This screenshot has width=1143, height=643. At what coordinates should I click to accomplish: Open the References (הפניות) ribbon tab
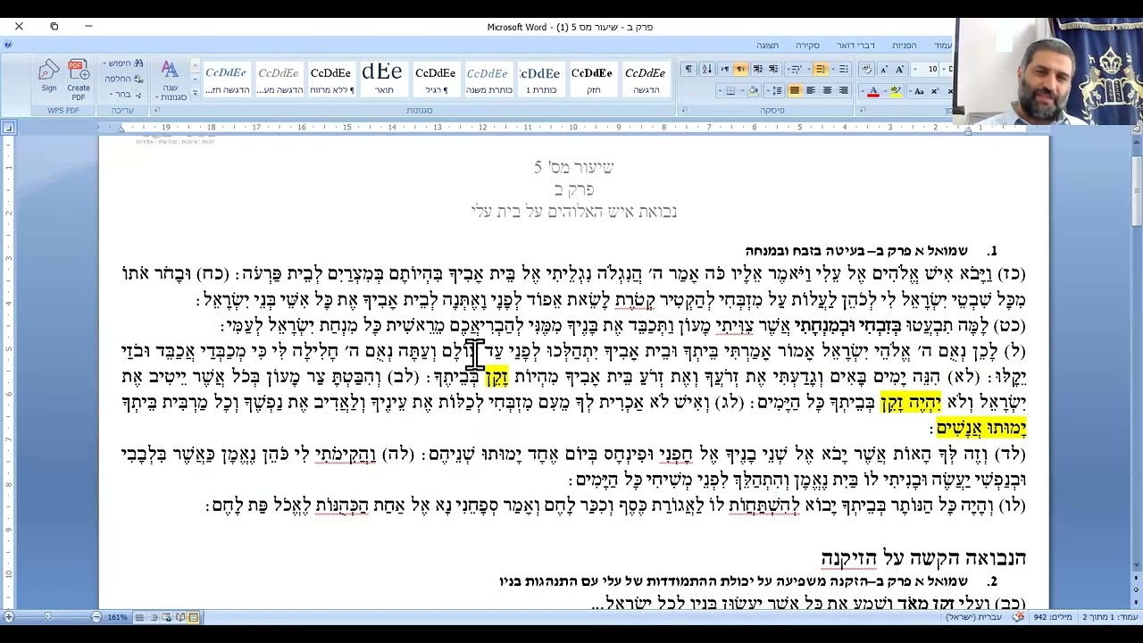[905, 46]
